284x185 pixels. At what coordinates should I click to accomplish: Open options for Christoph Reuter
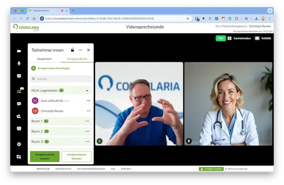click(88, 111)
